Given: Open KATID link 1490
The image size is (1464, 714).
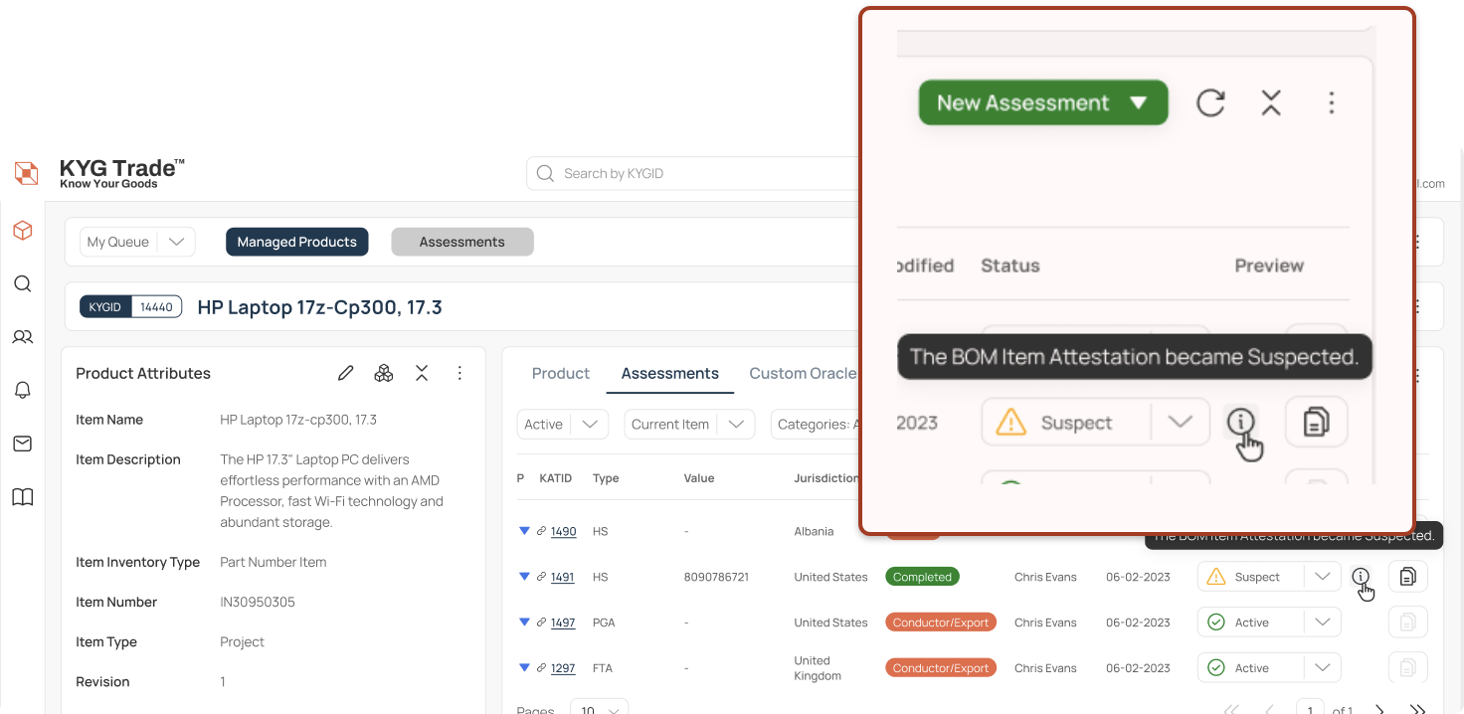Looking at the screenshot, I should (x=564, y=531).
